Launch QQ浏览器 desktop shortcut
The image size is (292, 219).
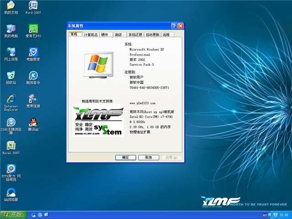click(x=11, y=195)
